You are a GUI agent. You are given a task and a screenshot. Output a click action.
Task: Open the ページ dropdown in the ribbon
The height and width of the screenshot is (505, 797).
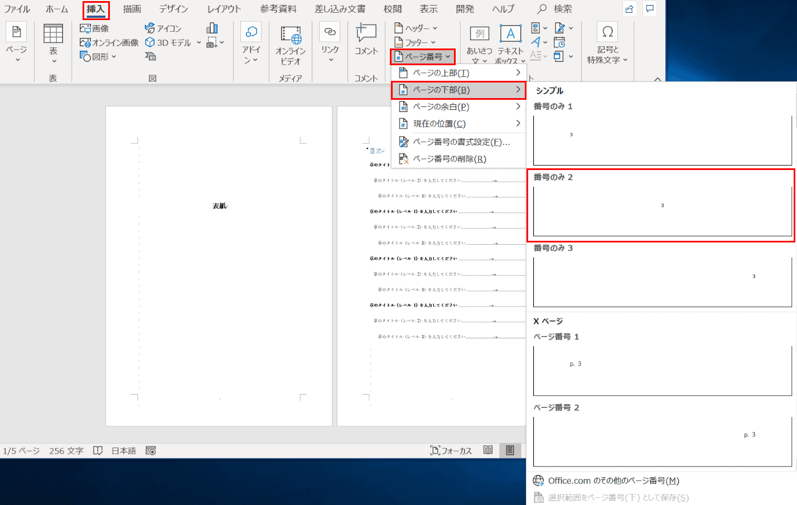coord(16,42)
